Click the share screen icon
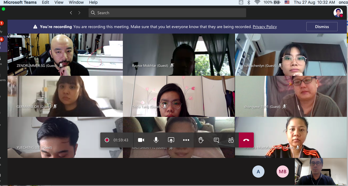Image resolution: width=348 pixels, height=186 pixels. pos(171,140)
